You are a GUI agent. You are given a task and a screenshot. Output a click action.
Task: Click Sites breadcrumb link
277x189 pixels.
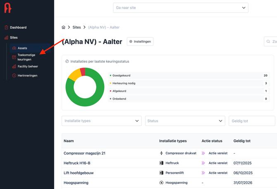point(76,27)
